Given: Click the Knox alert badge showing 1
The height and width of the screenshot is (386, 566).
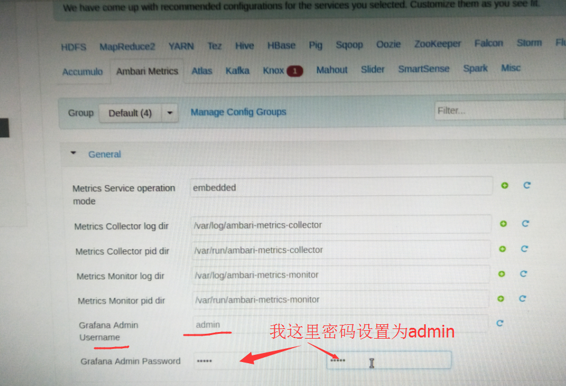Looking at the screenshot, I should tap(294, 71).
